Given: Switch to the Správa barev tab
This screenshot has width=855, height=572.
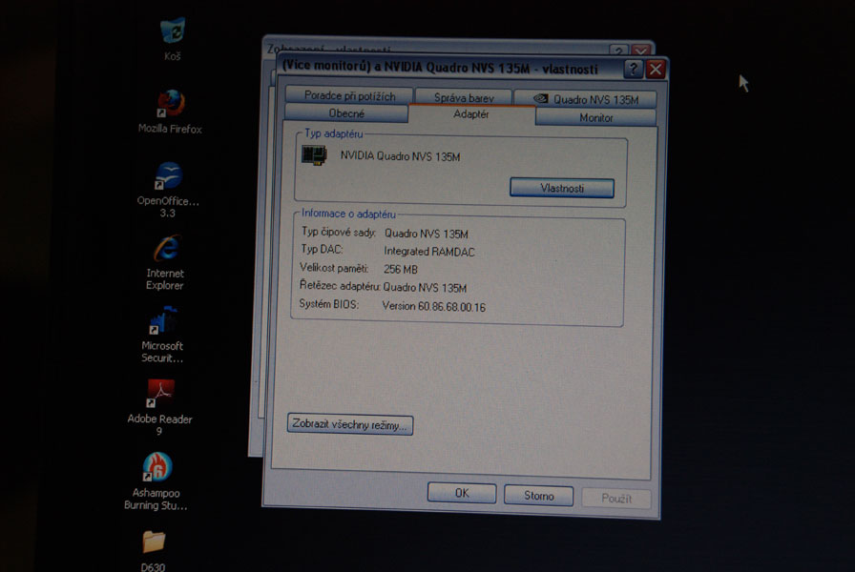Looking at the screenshot, I should point(464,97).
